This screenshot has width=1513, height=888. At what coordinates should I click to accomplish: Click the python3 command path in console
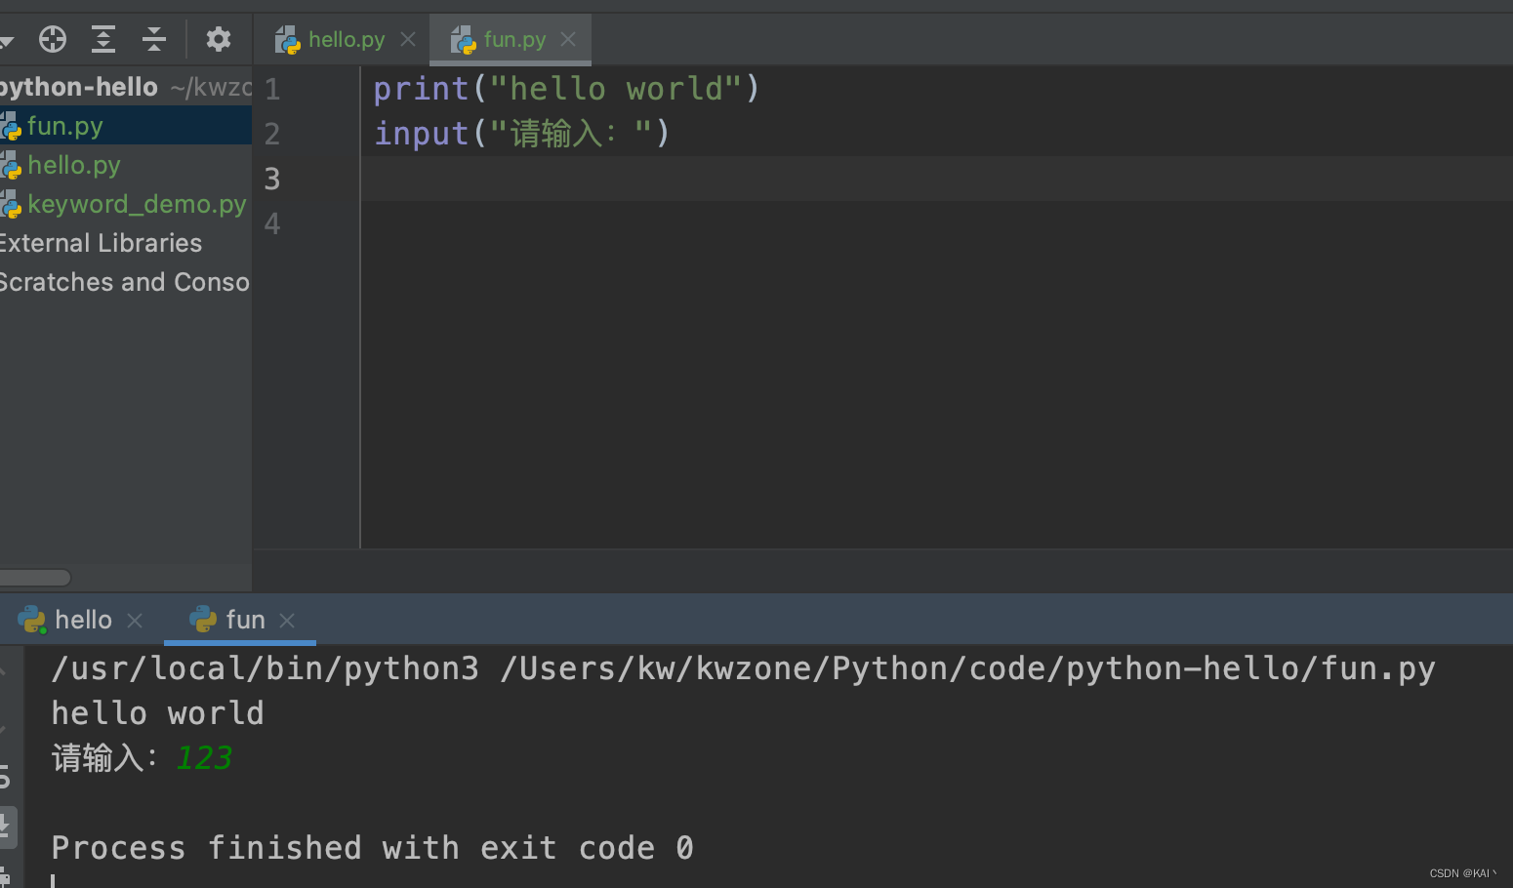pyautogui.click(x=265, y=668)
